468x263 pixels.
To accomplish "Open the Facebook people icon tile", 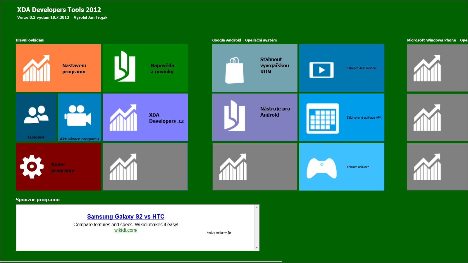I will pos(36,117).
